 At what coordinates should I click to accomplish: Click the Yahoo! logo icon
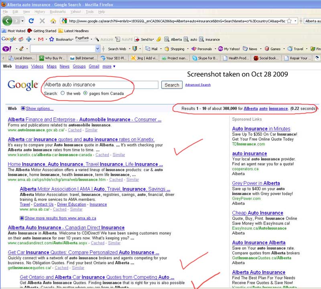coord(7,49)
